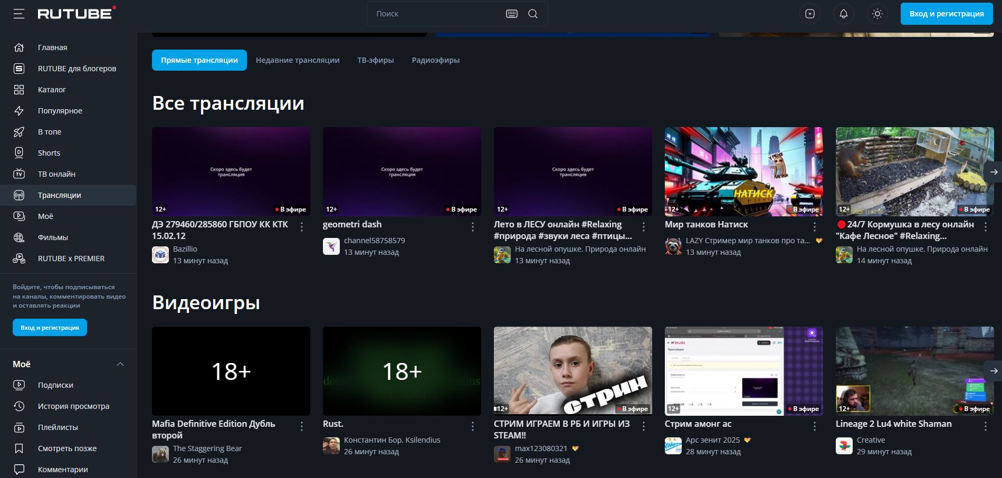Screen dimensions: 1002x478
Task: Click Вход и регистрация button in header
Action: [947, 14]
